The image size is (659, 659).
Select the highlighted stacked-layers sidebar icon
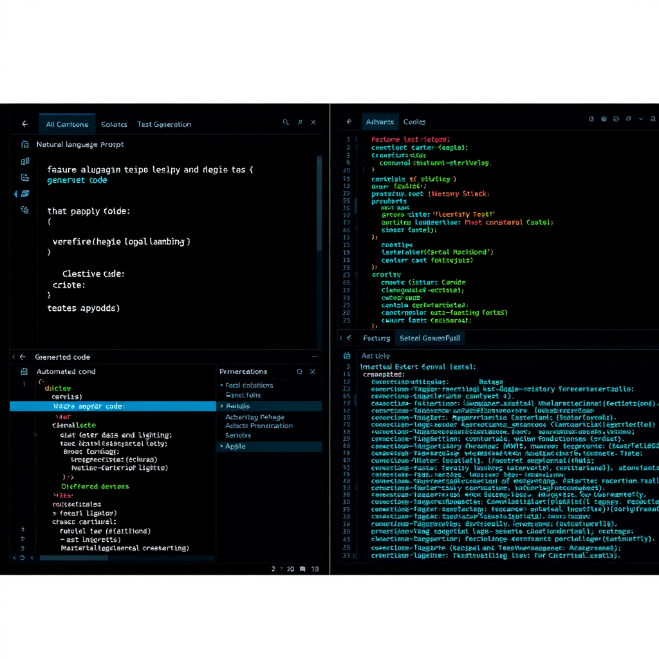click(25, 194)
